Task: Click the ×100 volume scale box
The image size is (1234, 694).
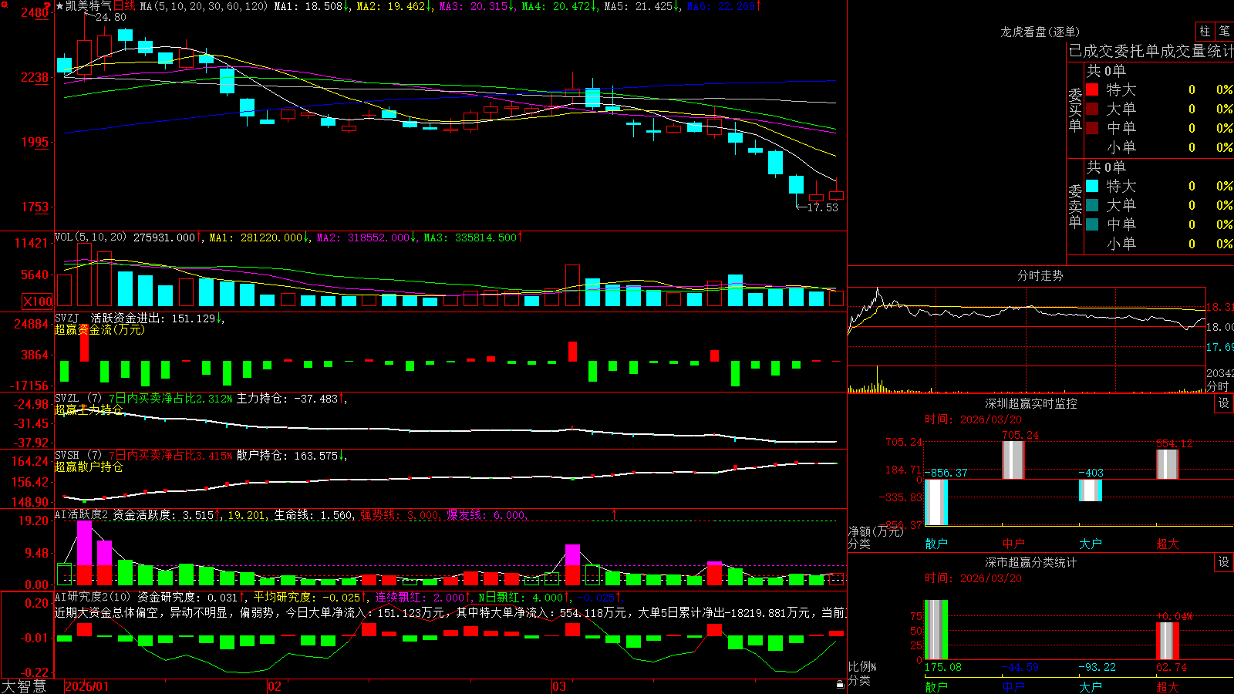Action: pyautogui.click(x=38, y=302)
